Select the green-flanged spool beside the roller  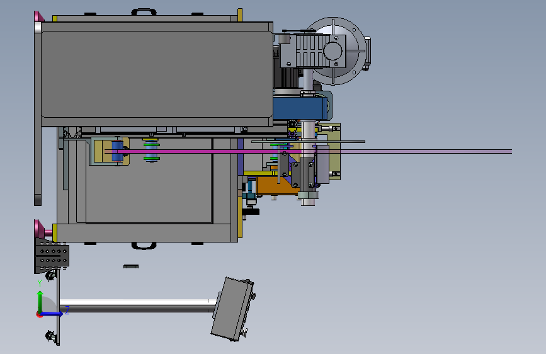coord(151,150)
